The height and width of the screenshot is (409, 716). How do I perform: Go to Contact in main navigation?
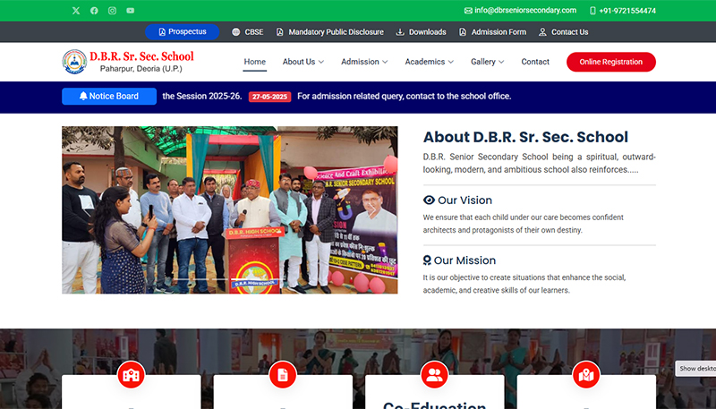click(x=535, y=62)
